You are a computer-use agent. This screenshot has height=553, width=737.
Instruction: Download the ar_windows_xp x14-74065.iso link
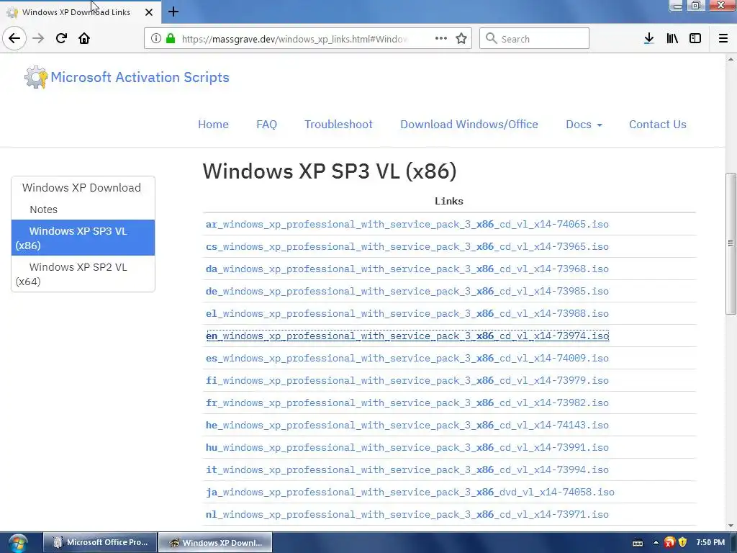[x=407, y=225]
